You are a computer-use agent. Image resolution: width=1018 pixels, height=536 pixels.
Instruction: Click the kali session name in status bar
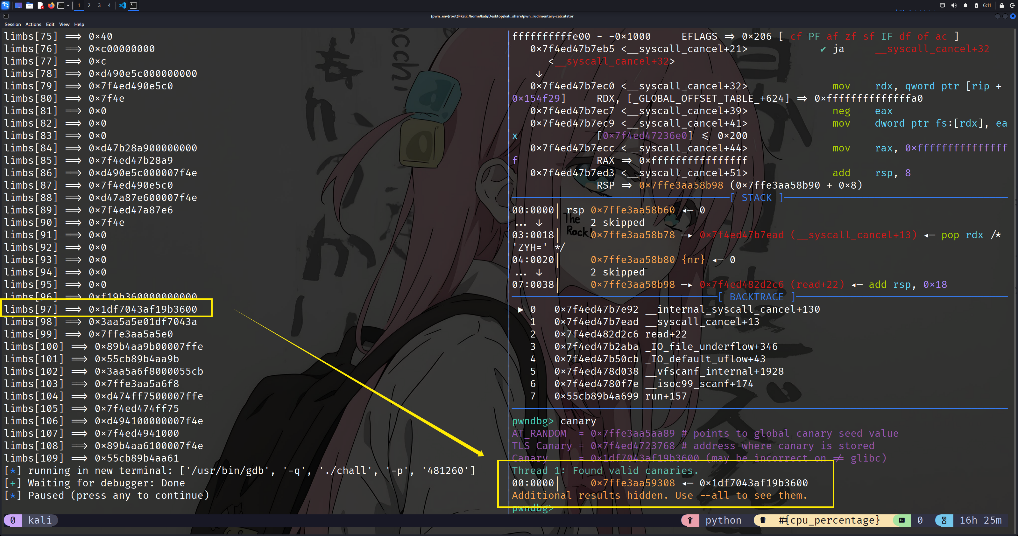(x=40, y=520)
